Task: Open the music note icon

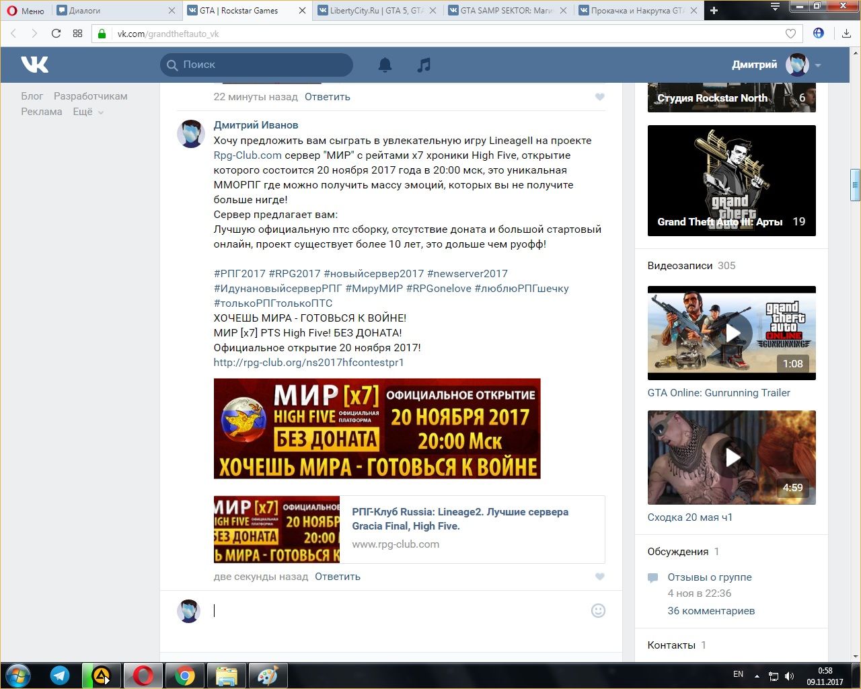Action: [424, 65]
